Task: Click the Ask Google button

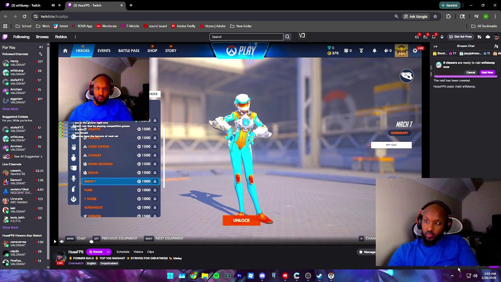Action: click(x=416, y=16)
